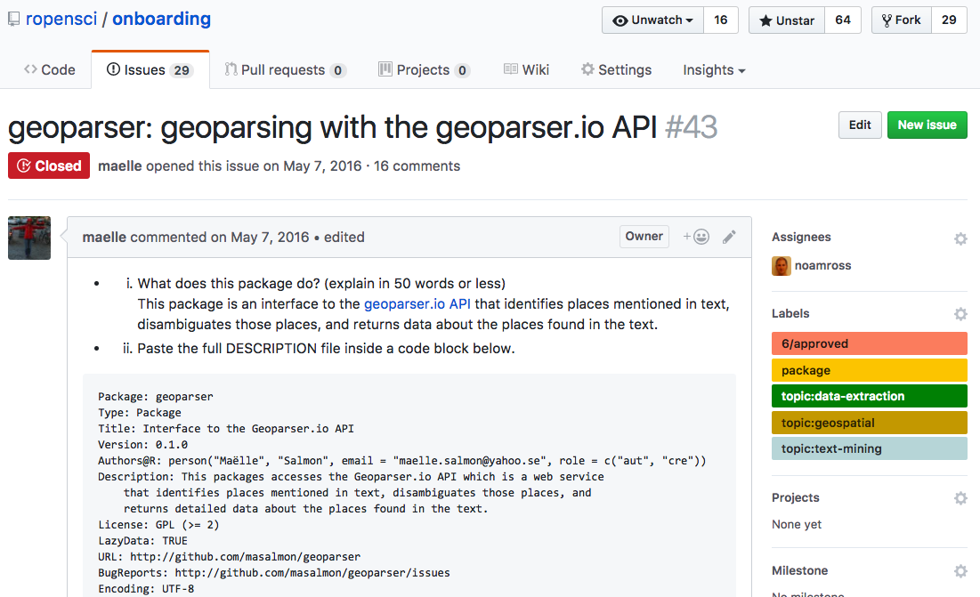
Task: Click the Edit issue title button
Action: (x=860, y=125)
